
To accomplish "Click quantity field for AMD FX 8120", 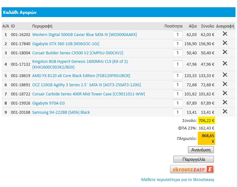I will (x=177, y=75).
